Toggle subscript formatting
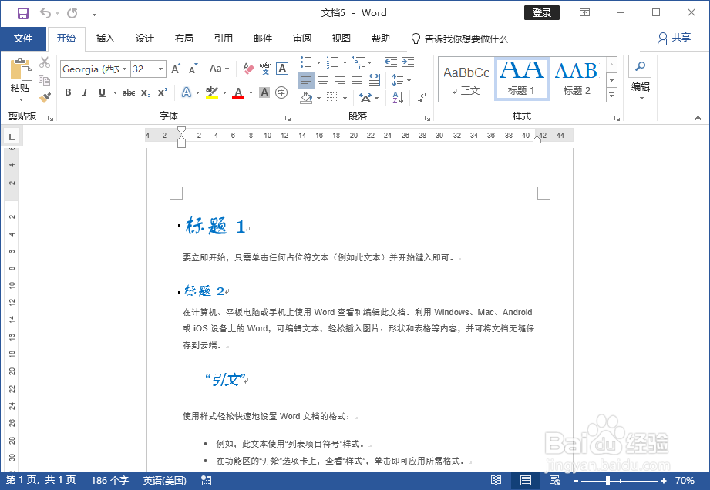 (x=146, y=92)
